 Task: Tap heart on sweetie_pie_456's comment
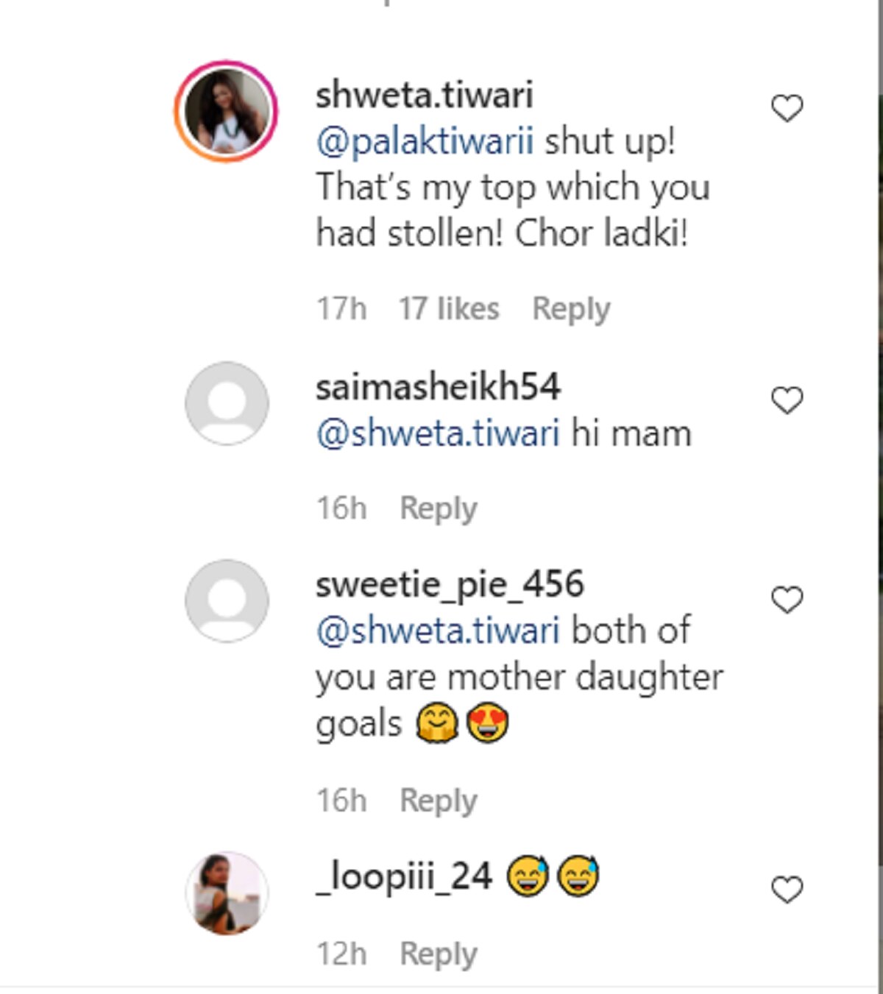point(787,600)
